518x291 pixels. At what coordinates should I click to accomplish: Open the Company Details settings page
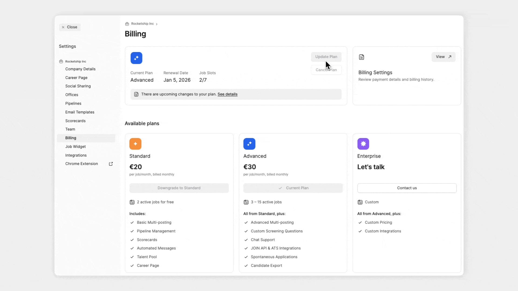(x=80, y=69)
